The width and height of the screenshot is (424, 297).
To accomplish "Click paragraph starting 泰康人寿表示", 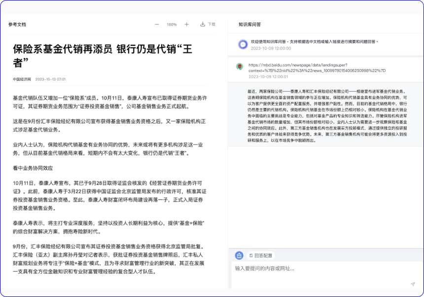I will pyautogui.click(x=108, y=227).
